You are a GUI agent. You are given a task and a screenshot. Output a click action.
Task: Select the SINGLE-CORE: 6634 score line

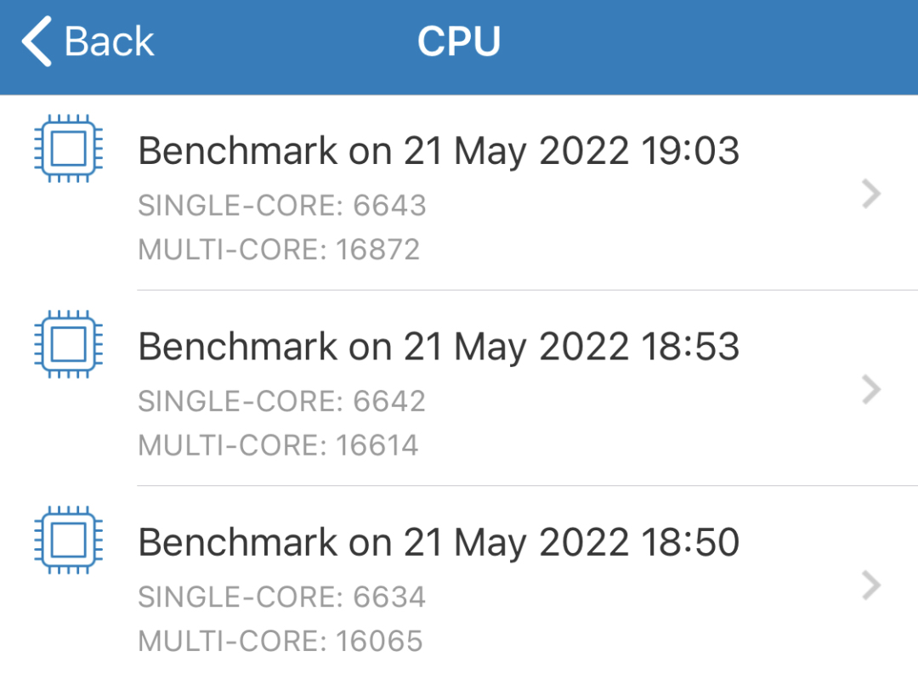coord(282,597)
